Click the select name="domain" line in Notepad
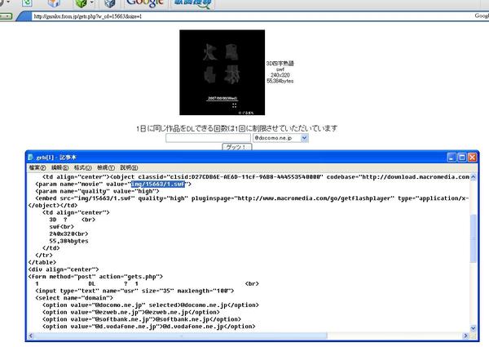489x347 pixels. (x=74, y=298)
